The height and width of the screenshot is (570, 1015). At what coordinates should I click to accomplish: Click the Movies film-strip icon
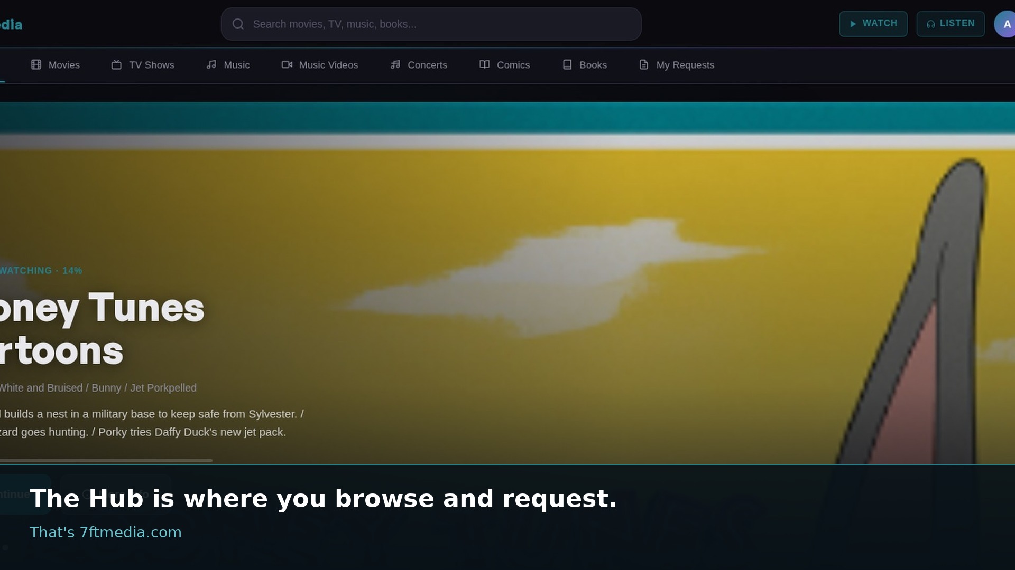(x=36, y=65)
